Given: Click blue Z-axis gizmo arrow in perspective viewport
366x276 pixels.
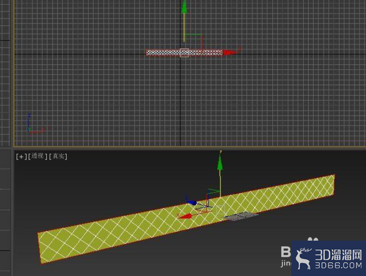Looking at the screenshot, I should pos(192,202).
